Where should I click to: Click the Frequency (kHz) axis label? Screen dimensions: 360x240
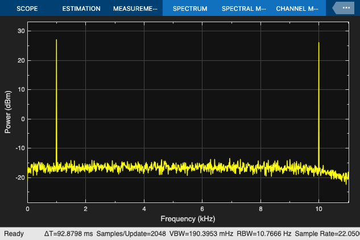[x=188, y=218]
